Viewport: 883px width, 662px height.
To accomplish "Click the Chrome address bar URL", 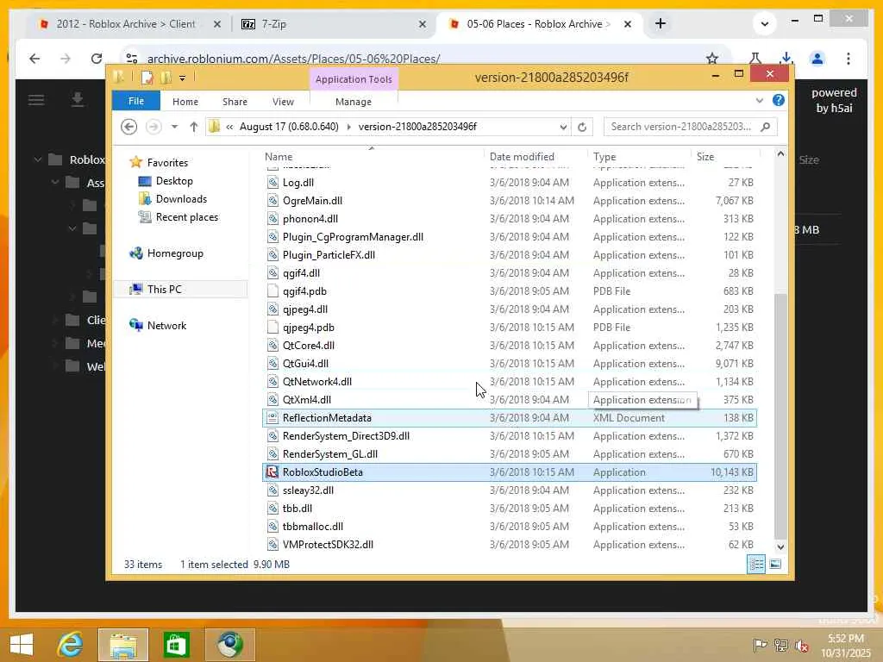I will click(x=293, y=59).
